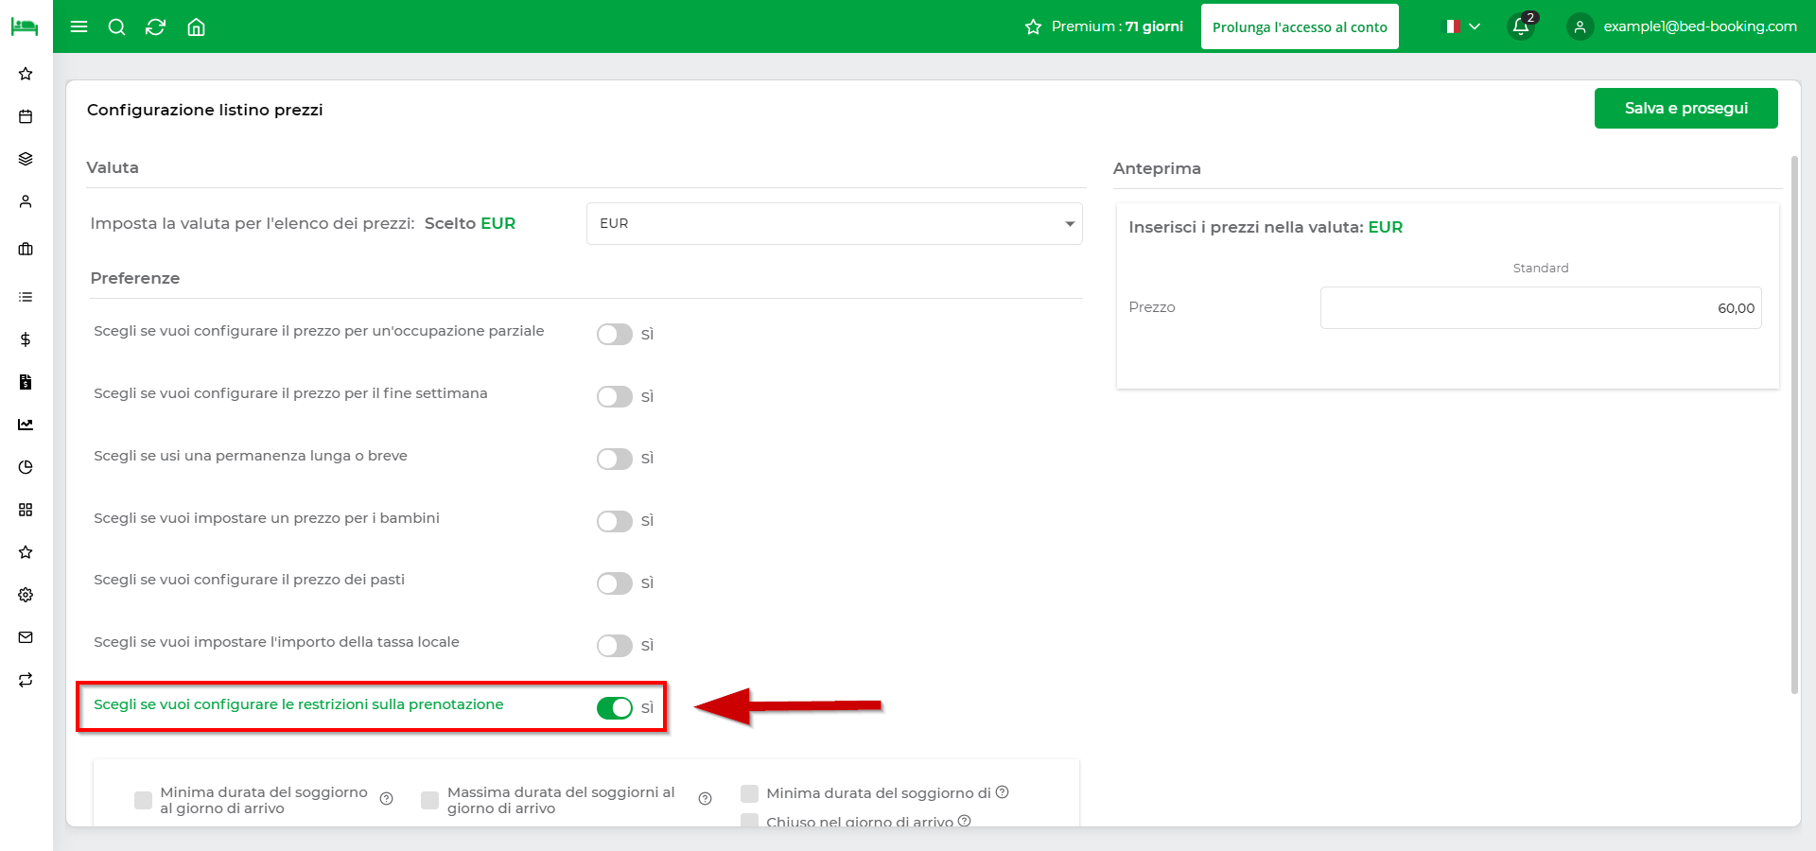This screenshot has width=1816, height=851.
Task: Click Scegli se vuoi impostare tassa locale text
Action: (276, 642)
